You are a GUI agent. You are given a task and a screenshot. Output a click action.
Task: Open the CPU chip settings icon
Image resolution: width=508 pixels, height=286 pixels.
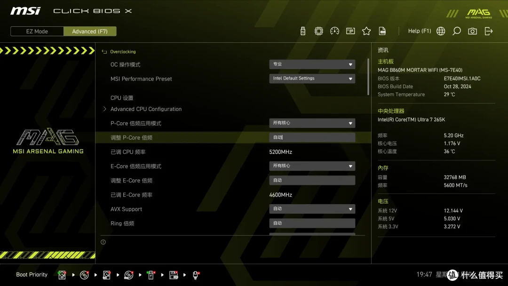318,31
